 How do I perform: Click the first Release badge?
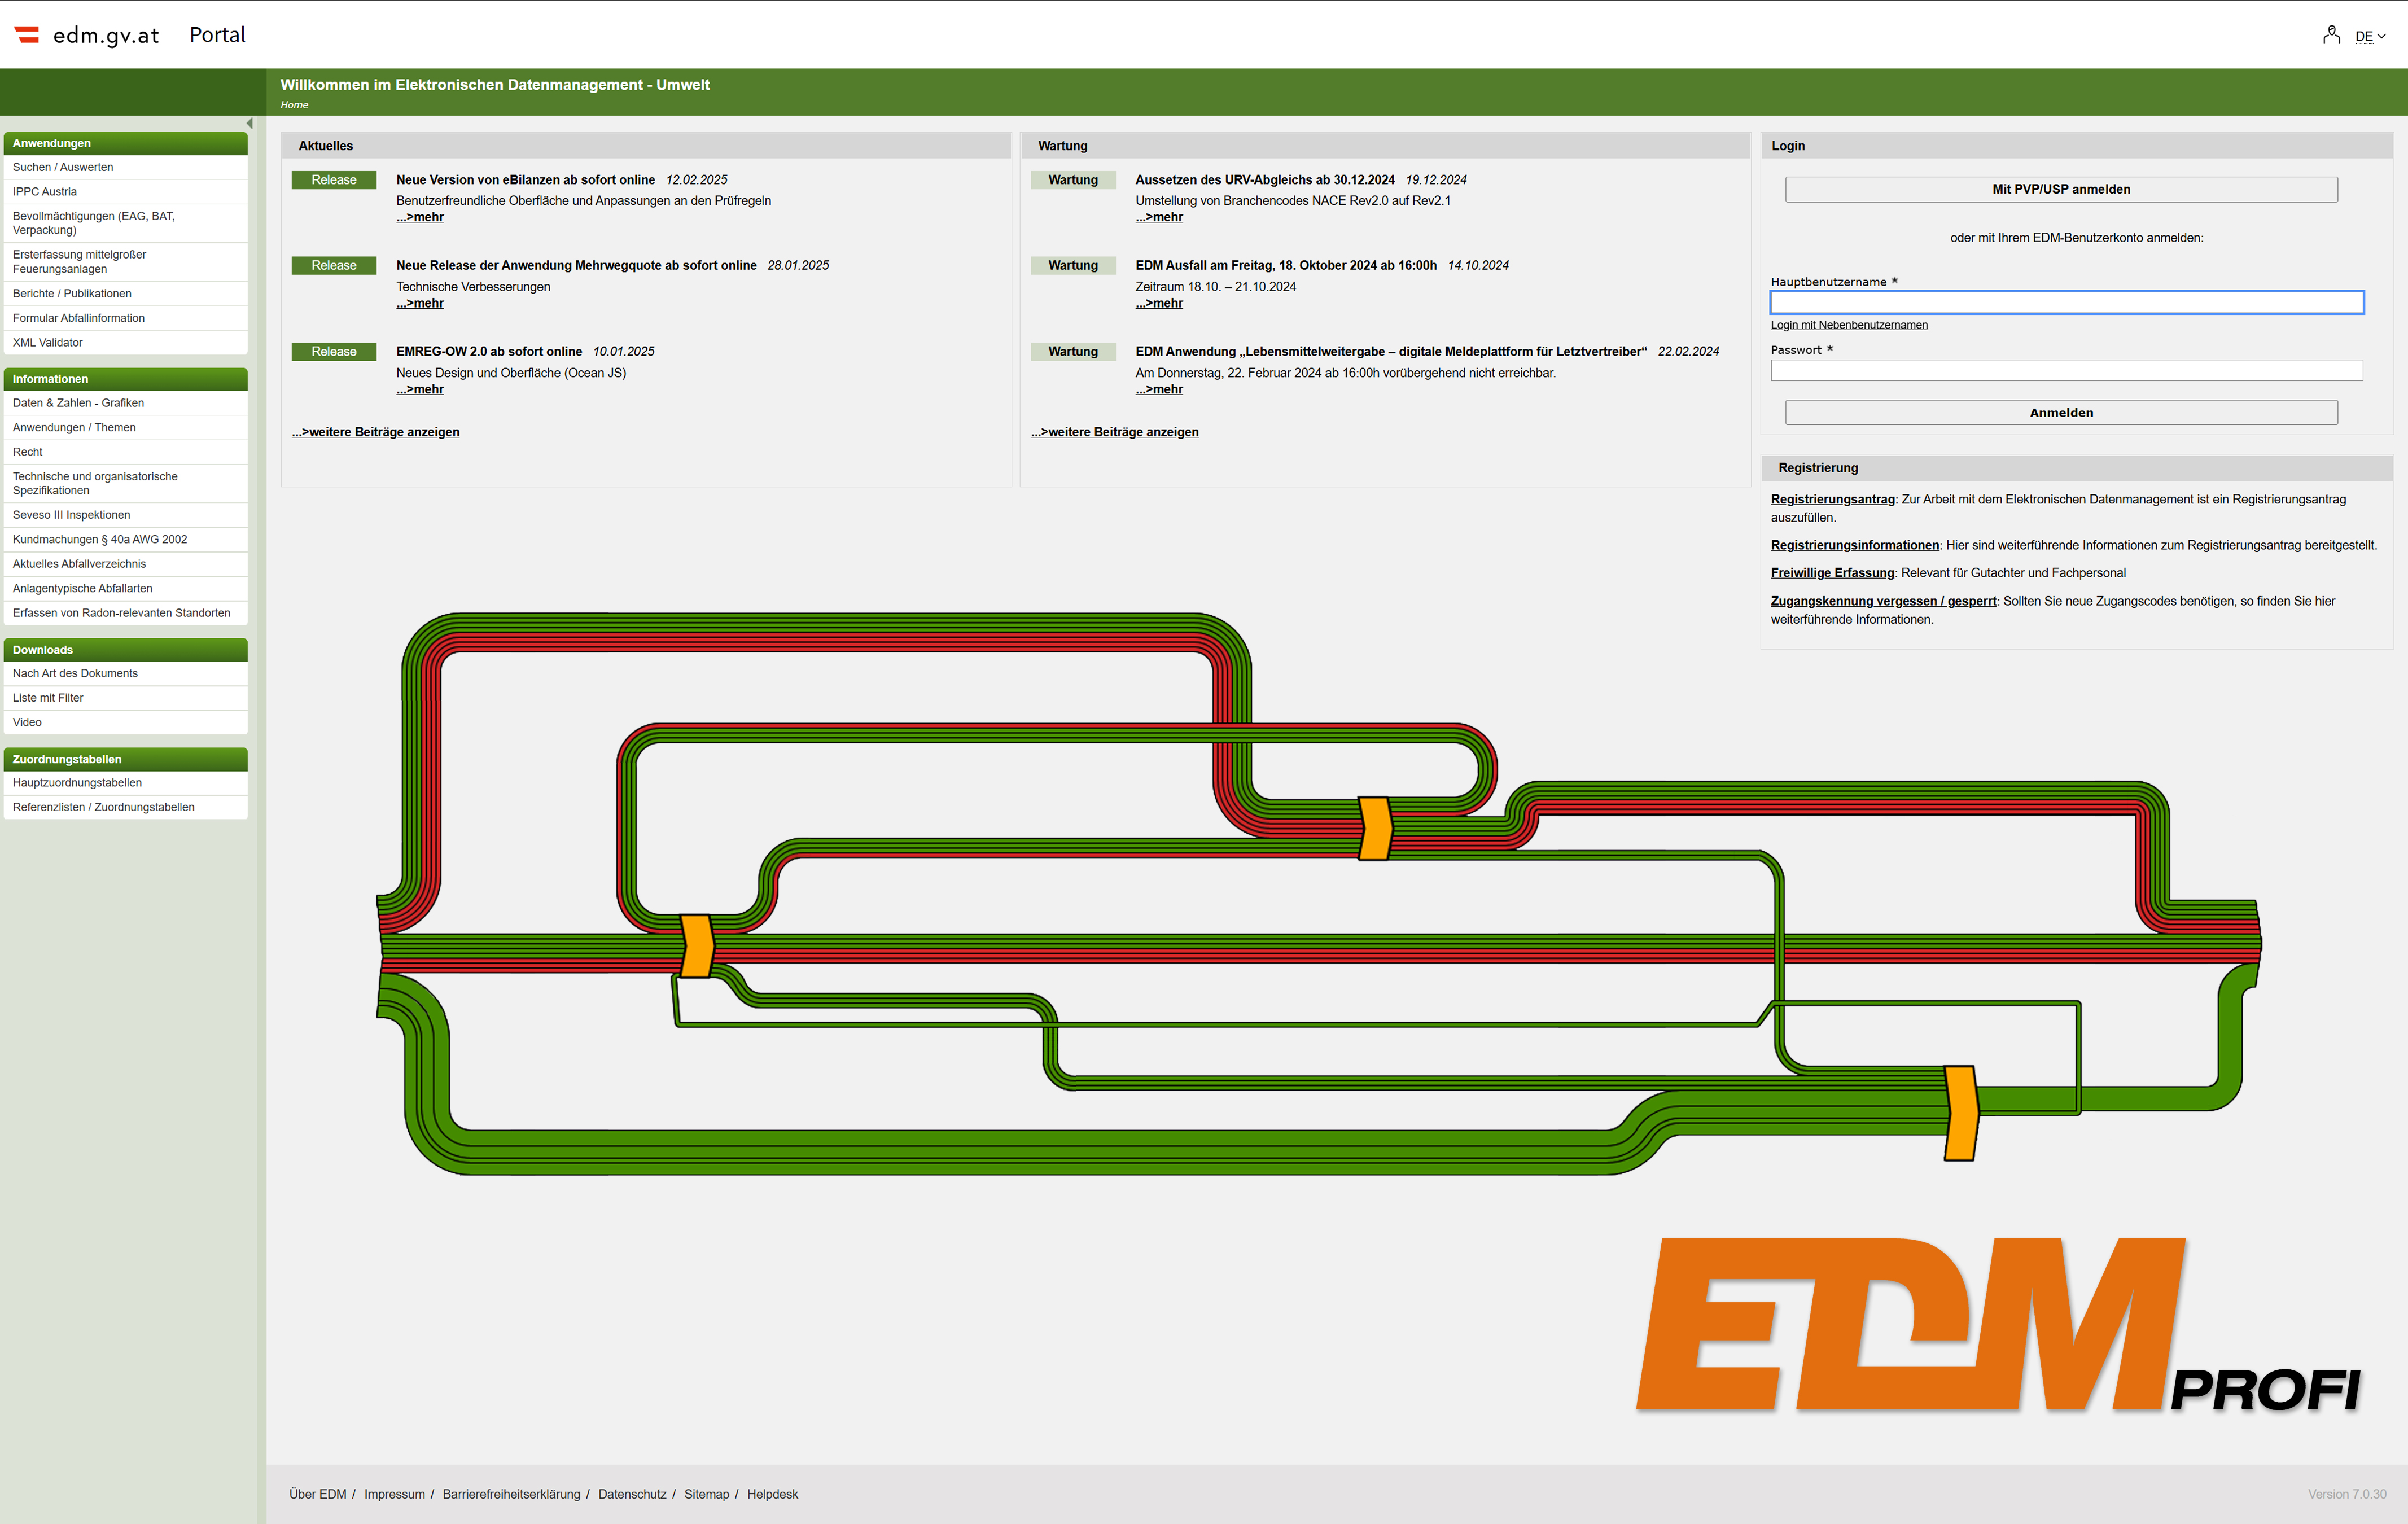(334, 180)
